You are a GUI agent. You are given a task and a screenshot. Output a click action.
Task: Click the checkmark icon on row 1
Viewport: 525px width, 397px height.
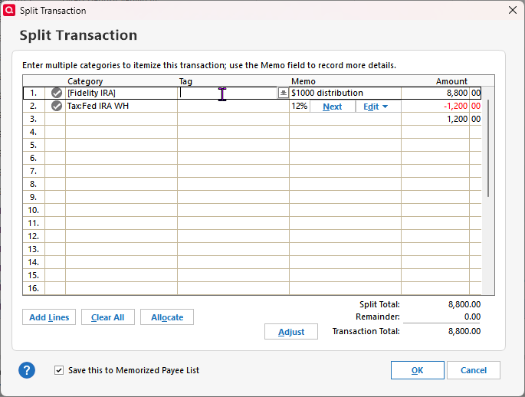(x=57, y=93)
